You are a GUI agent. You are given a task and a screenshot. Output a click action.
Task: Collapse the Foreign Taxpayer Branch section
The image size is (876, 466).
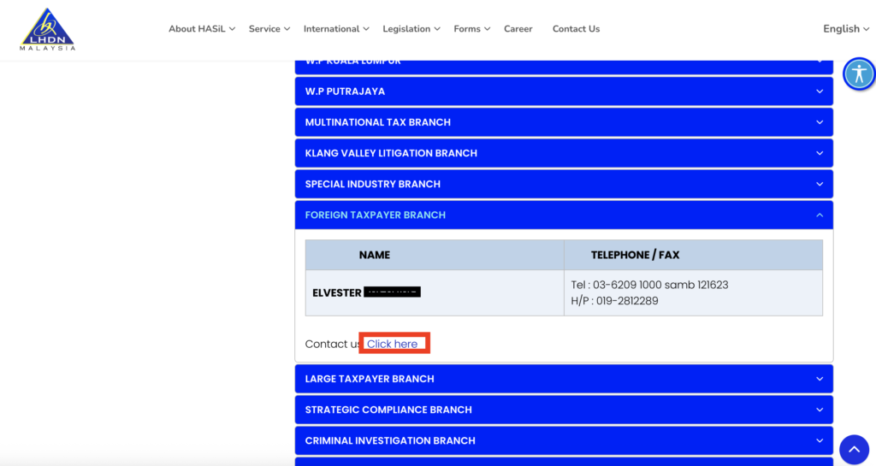coord(563,215)
